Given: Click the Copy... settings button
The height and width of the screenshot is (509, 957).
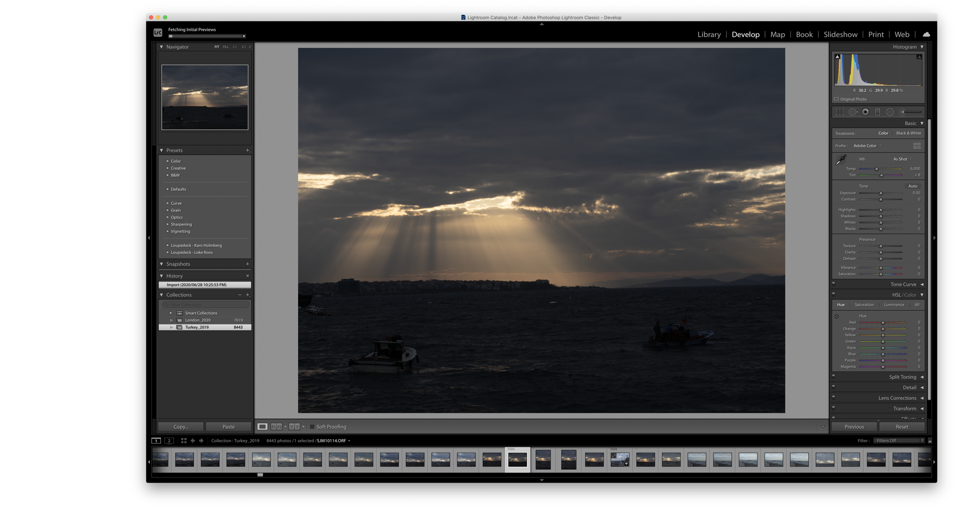Looking at the screenshot, I should coord(181,427).
